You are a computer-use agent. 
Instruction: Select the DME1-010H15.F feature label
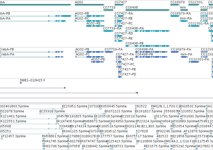tap(33, 80)
